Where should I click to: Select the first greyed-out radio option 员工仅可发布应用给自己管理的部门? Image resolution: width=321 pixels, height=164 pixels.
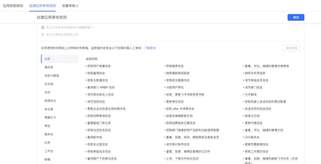coord(42,27)
